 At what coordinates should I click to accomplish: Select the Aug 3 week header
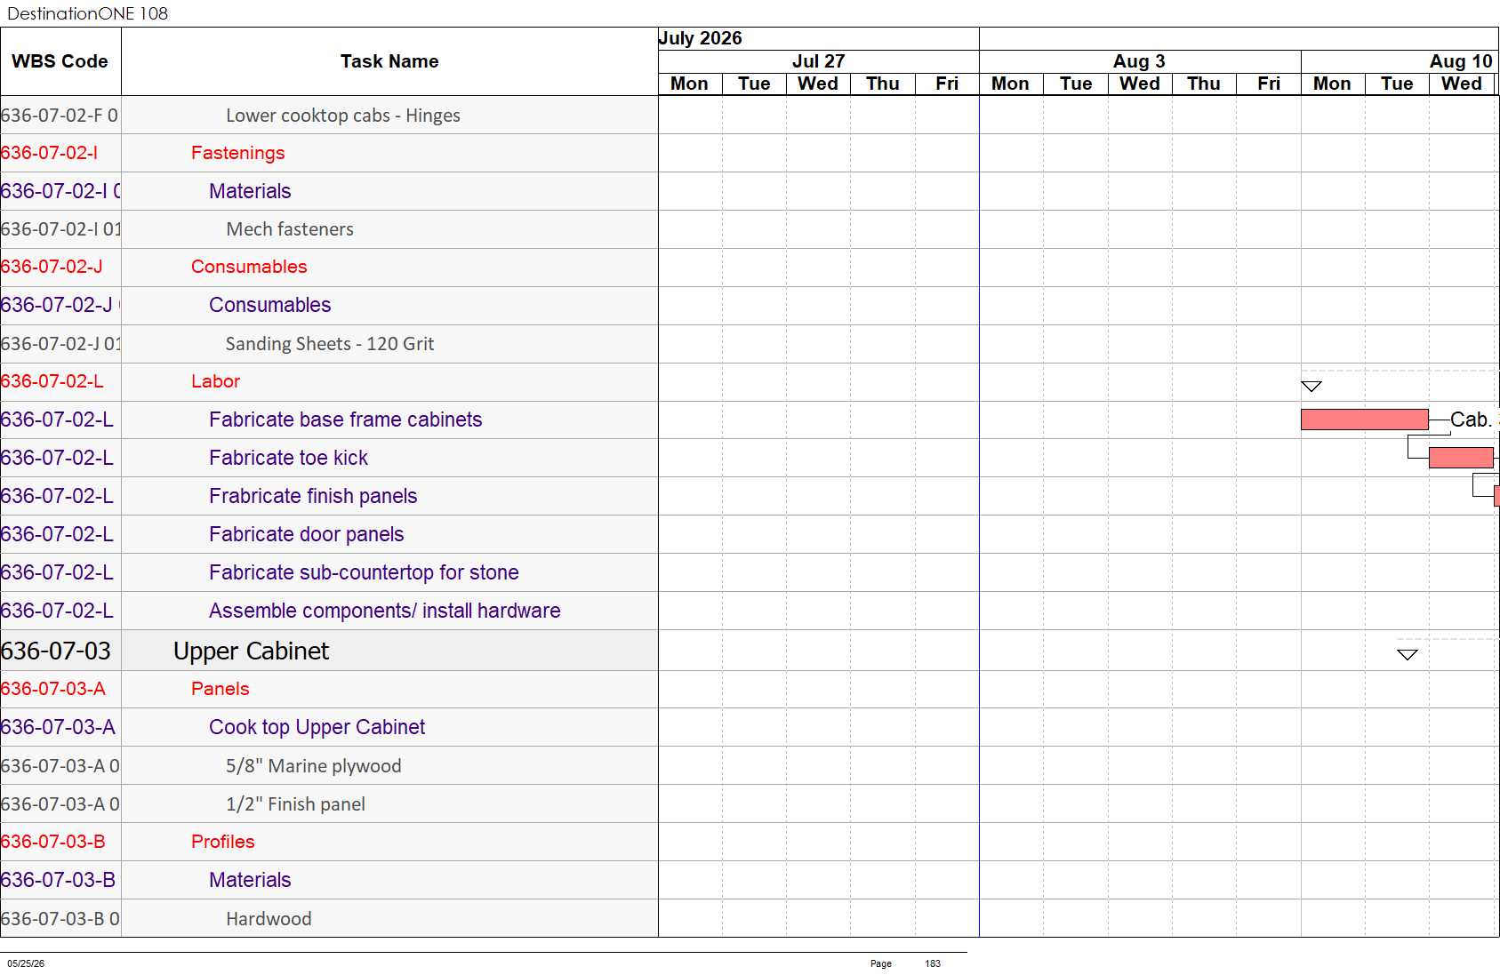point(1139,61)
